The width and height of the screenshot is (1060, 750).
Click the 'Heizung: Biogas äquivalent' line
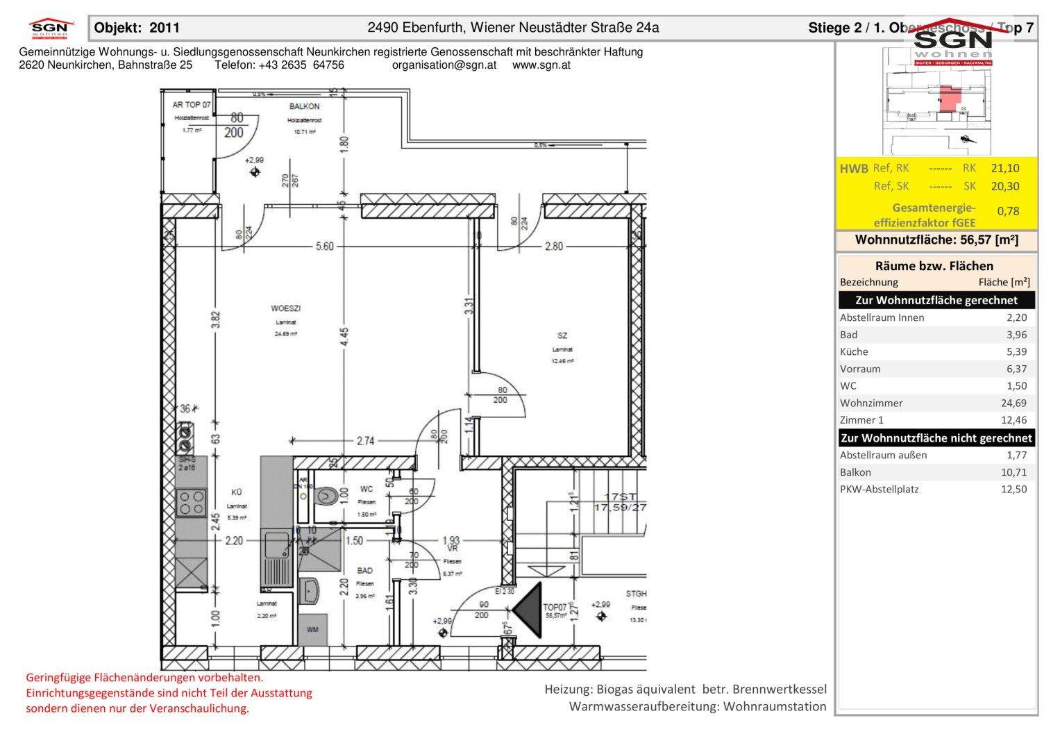click(x=685, y=690)
